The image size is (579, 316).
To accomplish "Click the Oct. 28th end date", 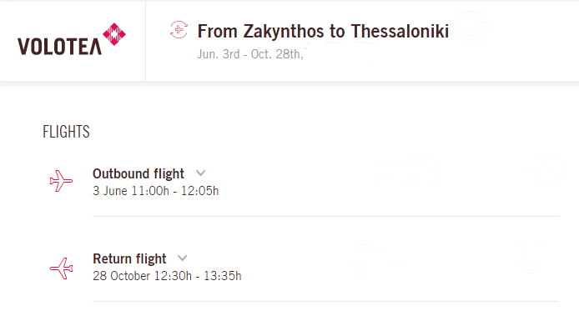I will coord(277,54).
